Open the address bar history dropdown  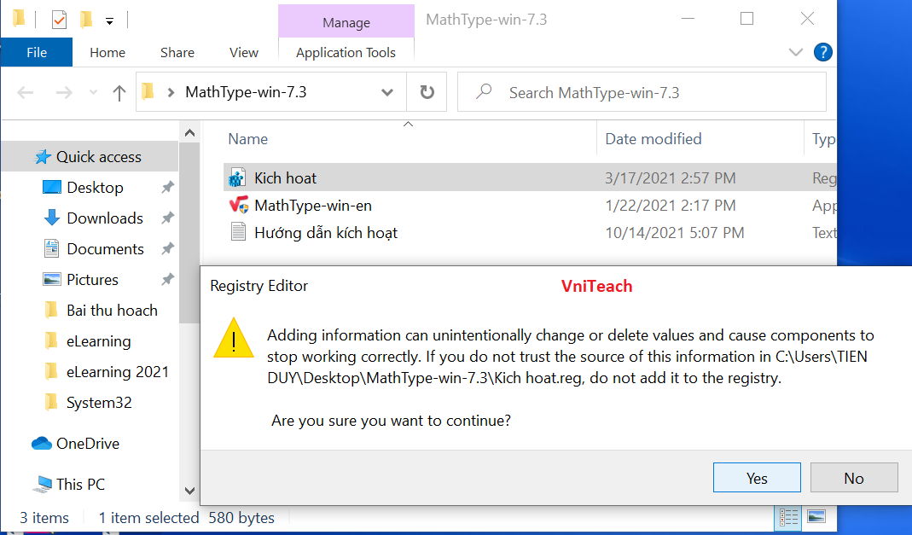click(x=386, y=92)
